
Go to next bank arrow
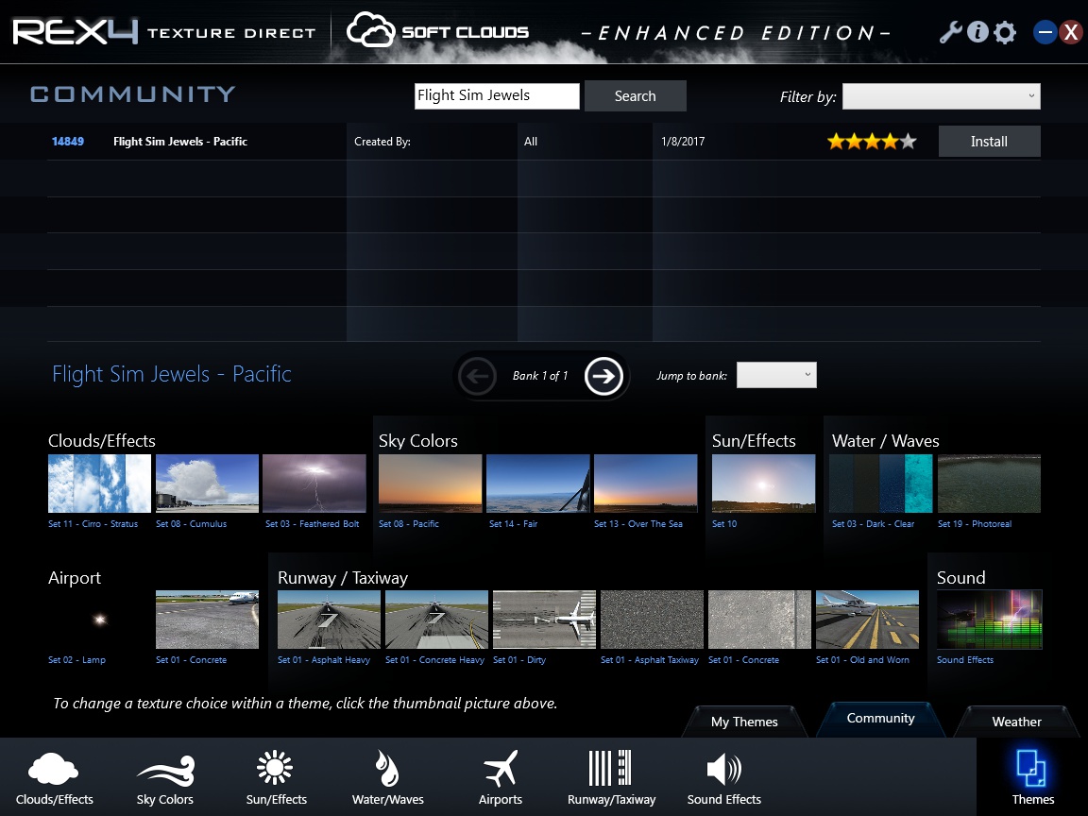point(603,376)
